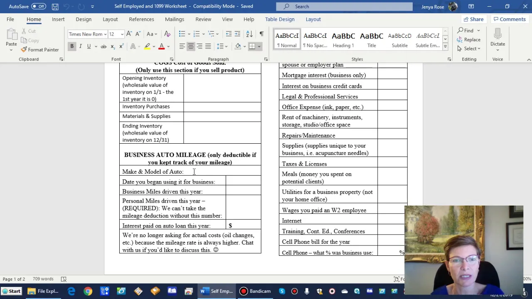
Task: Toggle Show/Hide paragraph marks
Action: click(261, 34)
